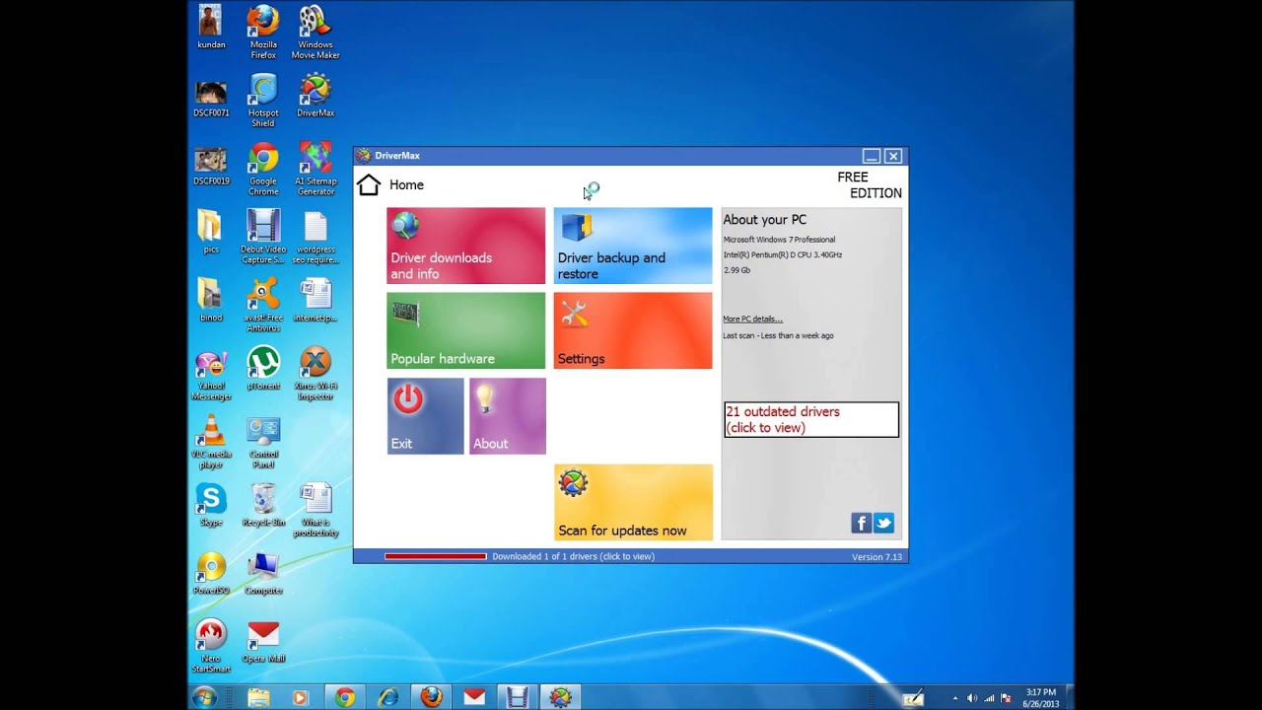The width and height of the screenshot is (1262, 710).
Task: View the 21 outdated drivers notice
Action: tap(811, 419)
